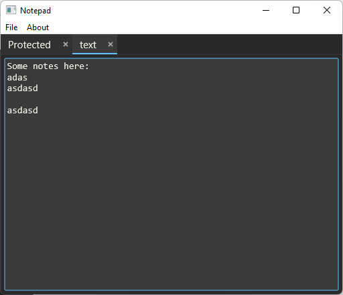
Task: Minimize the Notepad window
Action: 266,10
